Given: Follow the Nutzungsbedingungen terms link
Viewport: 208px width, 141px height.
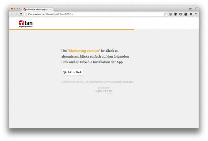Looking at the screenshot, I should pyautogui.click(x=122, y=82).
